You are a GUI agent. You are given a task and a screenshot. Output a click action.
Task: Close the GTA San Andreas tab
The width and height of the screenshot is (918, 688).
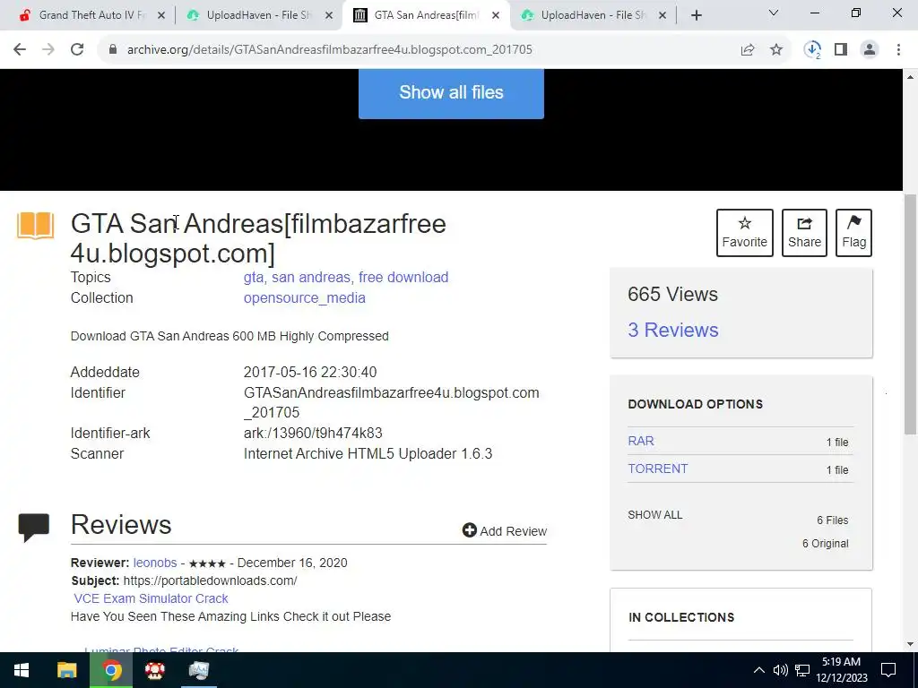click(495, 16)
